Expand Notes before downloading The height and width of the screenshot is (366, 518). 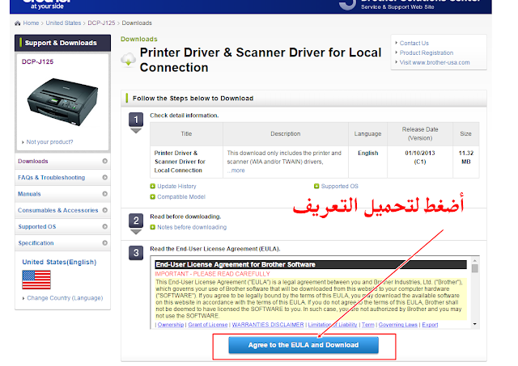point(192,227)
